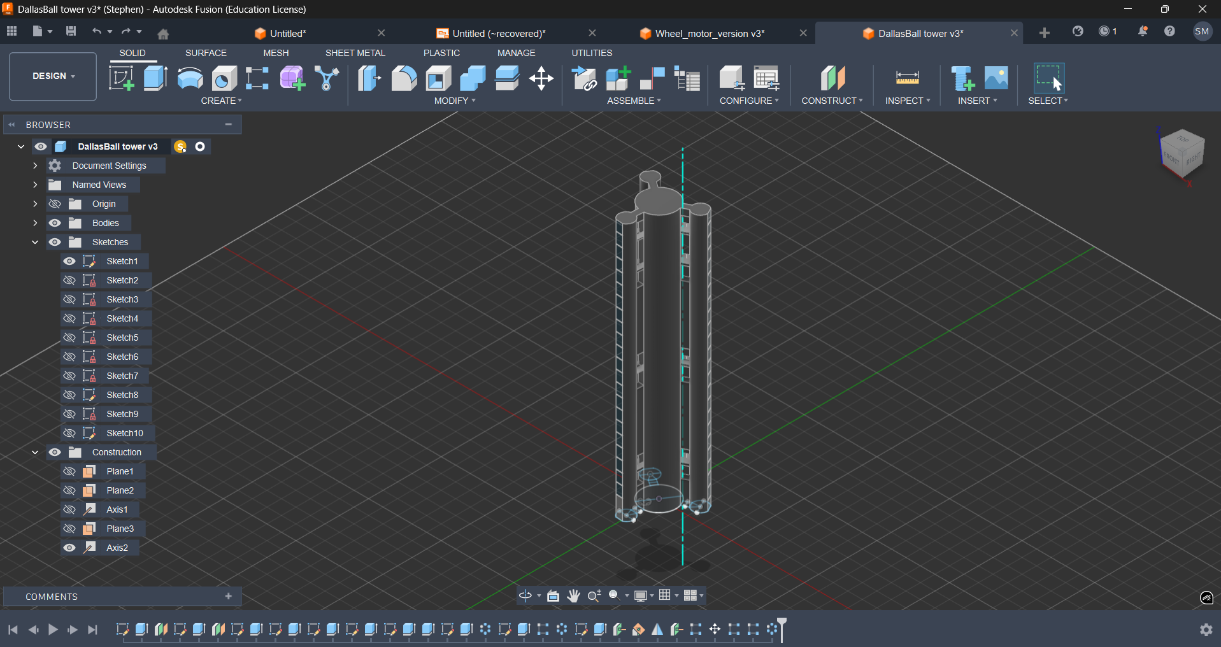
Task: Click the timeline end marker
Action: point(782,629)
